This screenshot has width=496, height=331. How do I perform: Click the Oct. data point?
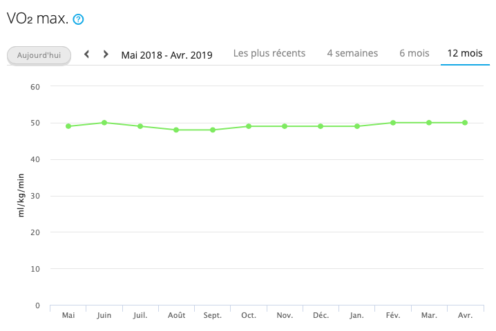click(249, 126)
